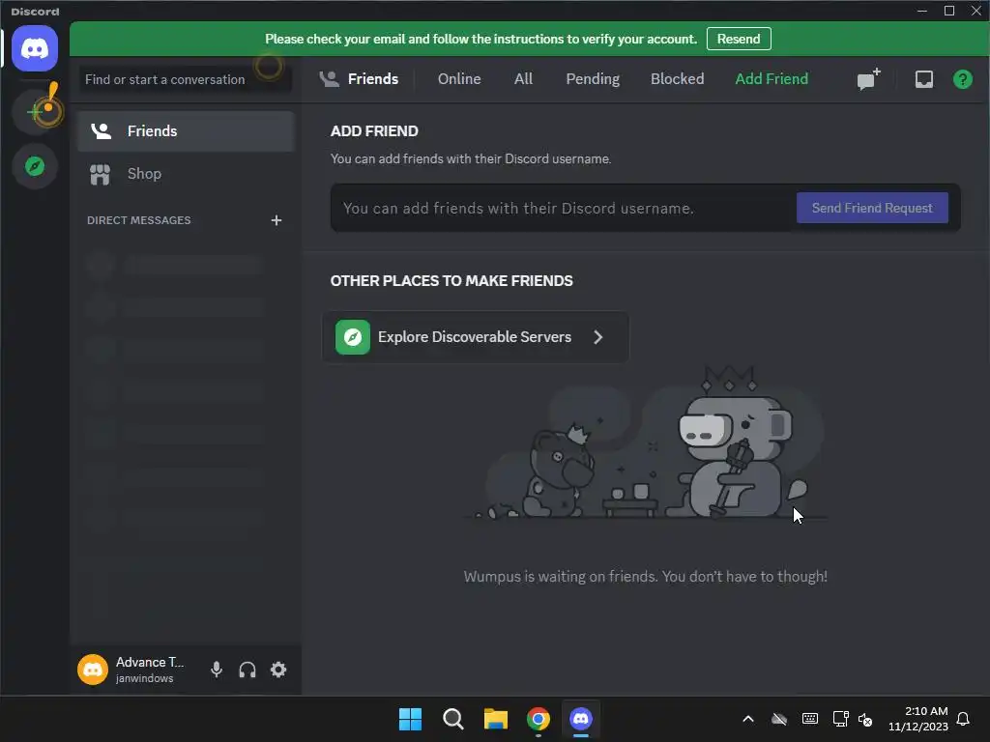Select Friends in the left sidebar
Screen dimensions: 990x742
point(186,131)
